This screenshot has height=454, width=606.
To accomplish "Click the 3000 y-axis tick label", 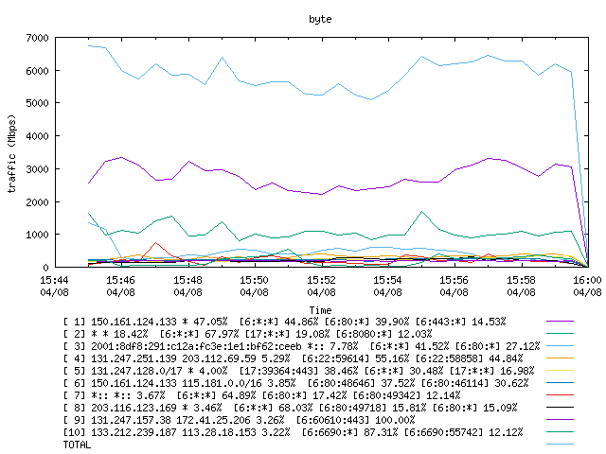I will (37, 169).
